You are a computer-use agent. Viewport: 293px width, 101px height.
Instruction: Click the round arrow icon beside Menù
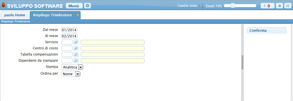click(88, 6)
